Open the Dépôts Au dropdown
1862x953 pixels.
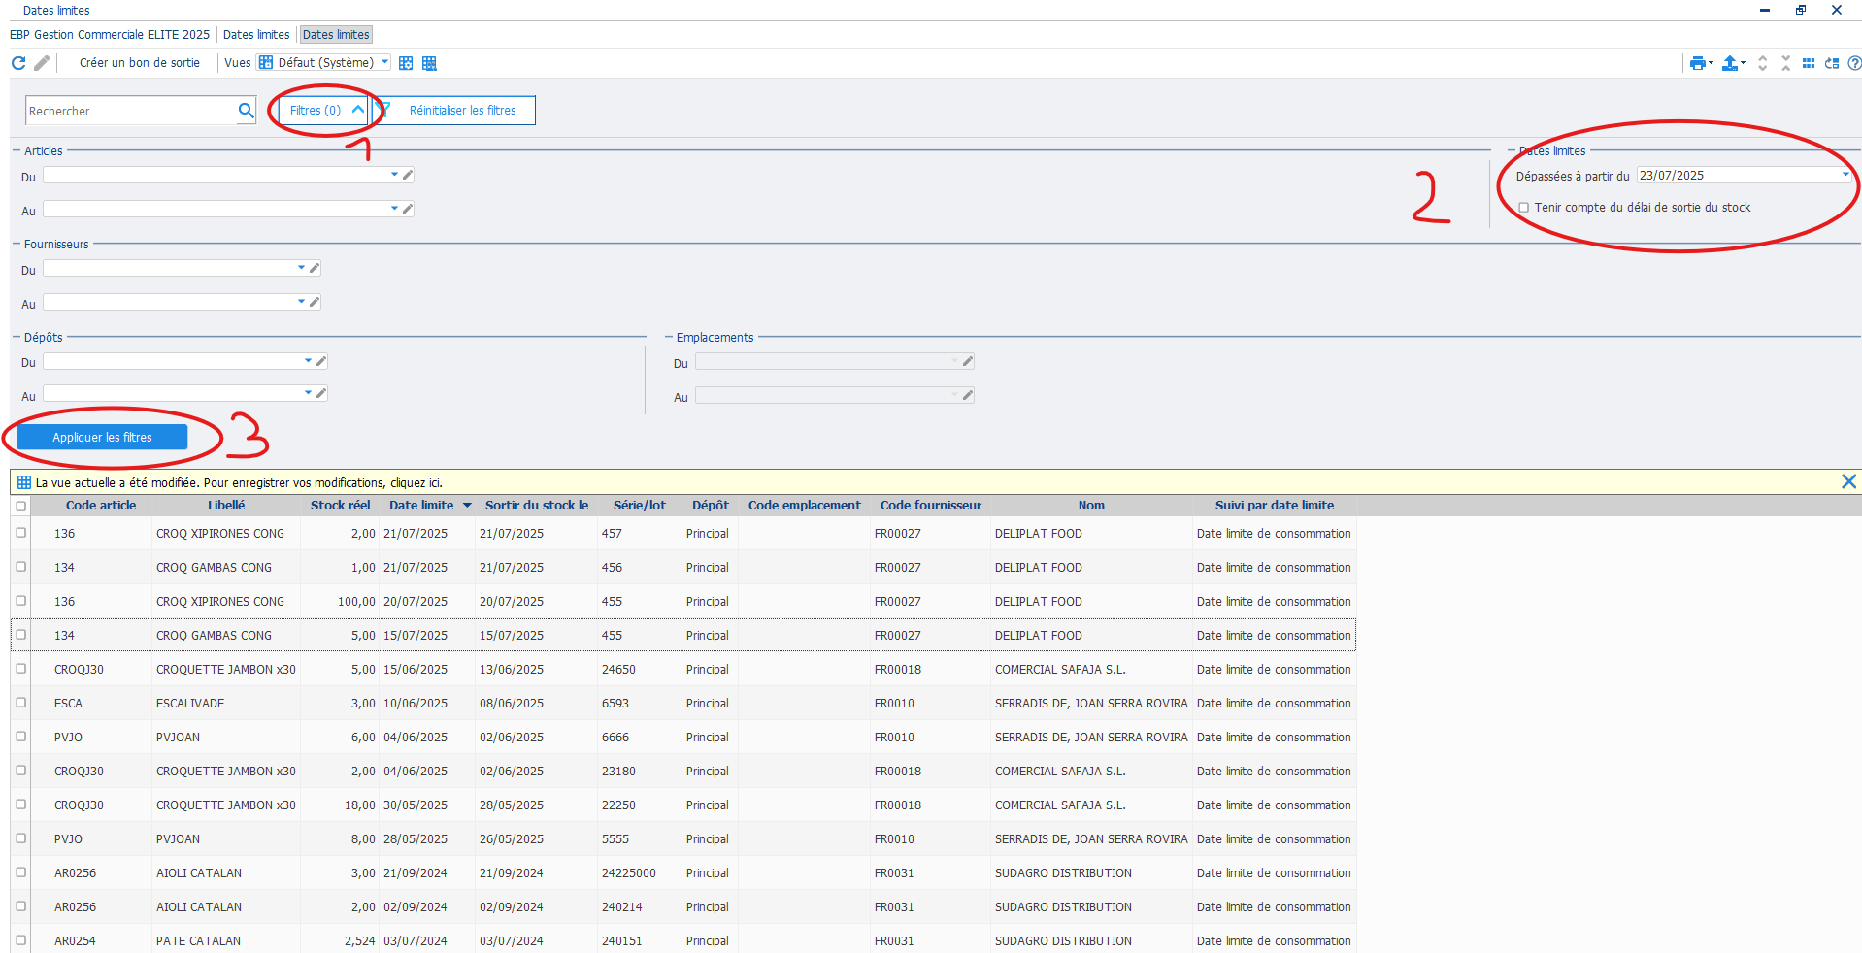coord(308,393)
